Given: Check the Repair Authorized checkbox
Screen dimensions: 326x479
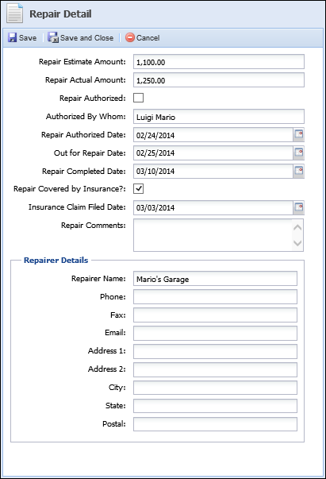Looking at the screenshot, I should [139, 98].
